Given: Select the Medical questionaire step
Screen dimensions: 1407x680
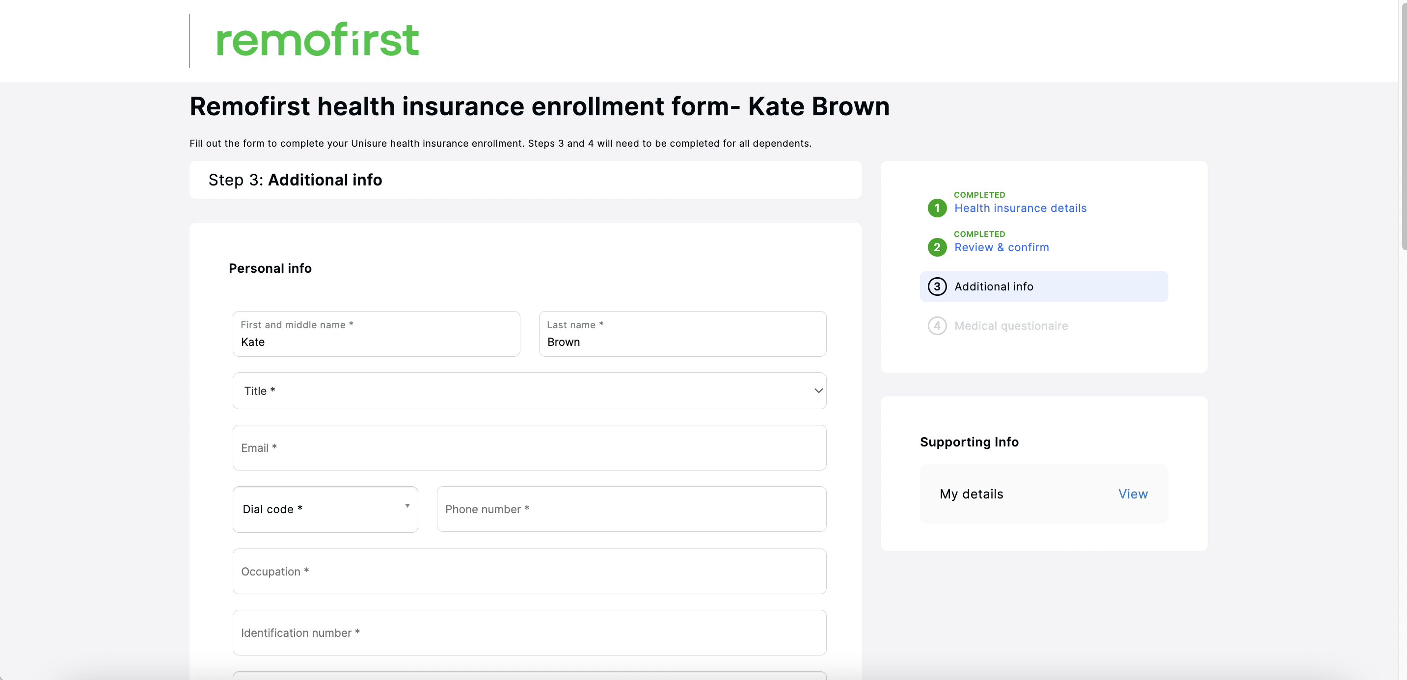Looking at the screenshot, I should 1011,326.
